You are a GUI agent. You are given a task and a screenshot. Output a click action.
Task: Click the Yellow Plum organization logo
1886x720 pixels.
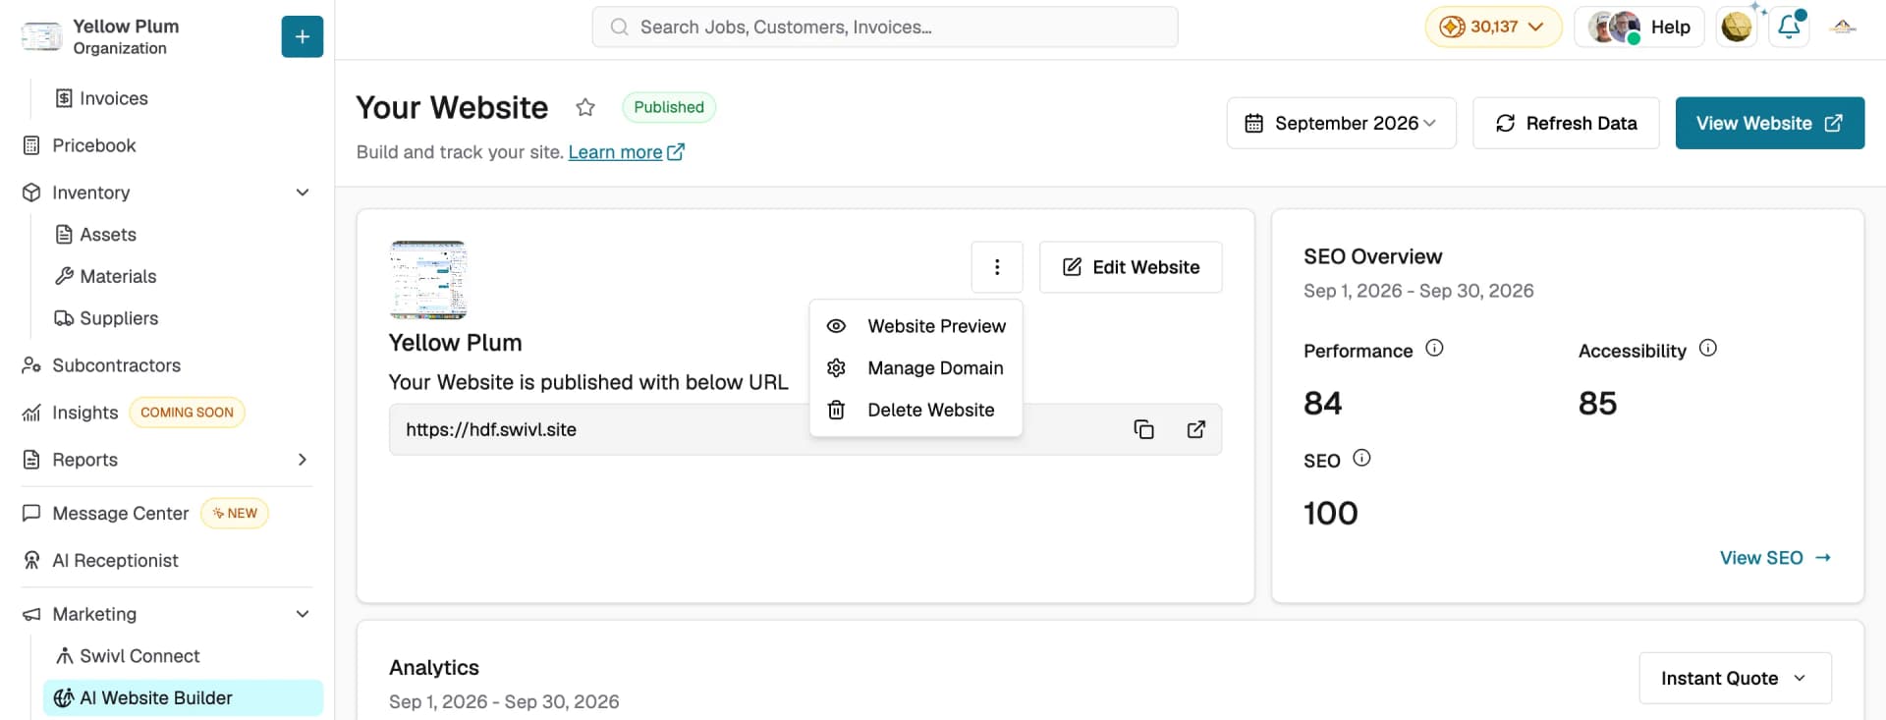click(41, 36)
